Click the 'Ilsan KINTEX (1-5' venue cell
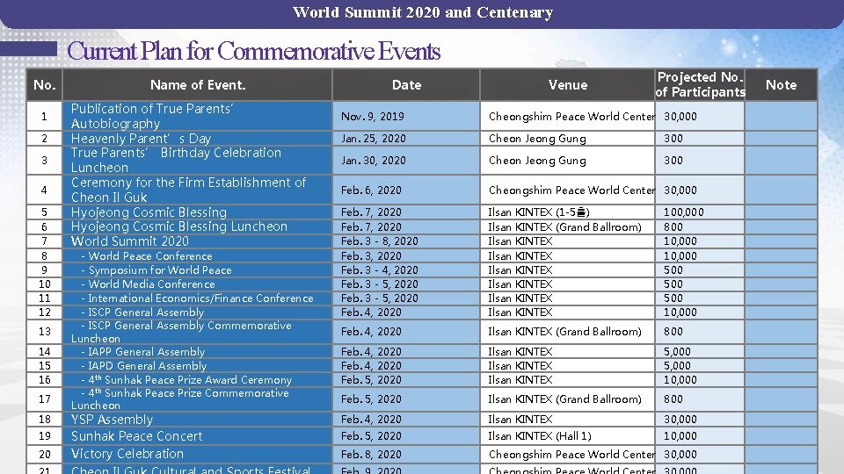Viewport: 844px width, 474px height. pos(567,212)
